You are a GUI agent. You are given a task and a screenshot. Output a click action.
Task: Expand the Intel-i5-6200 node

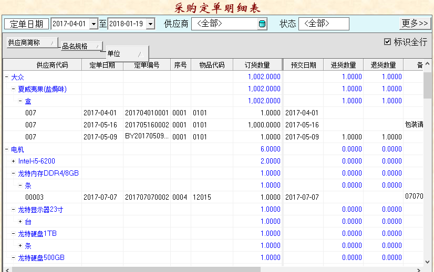13,161
